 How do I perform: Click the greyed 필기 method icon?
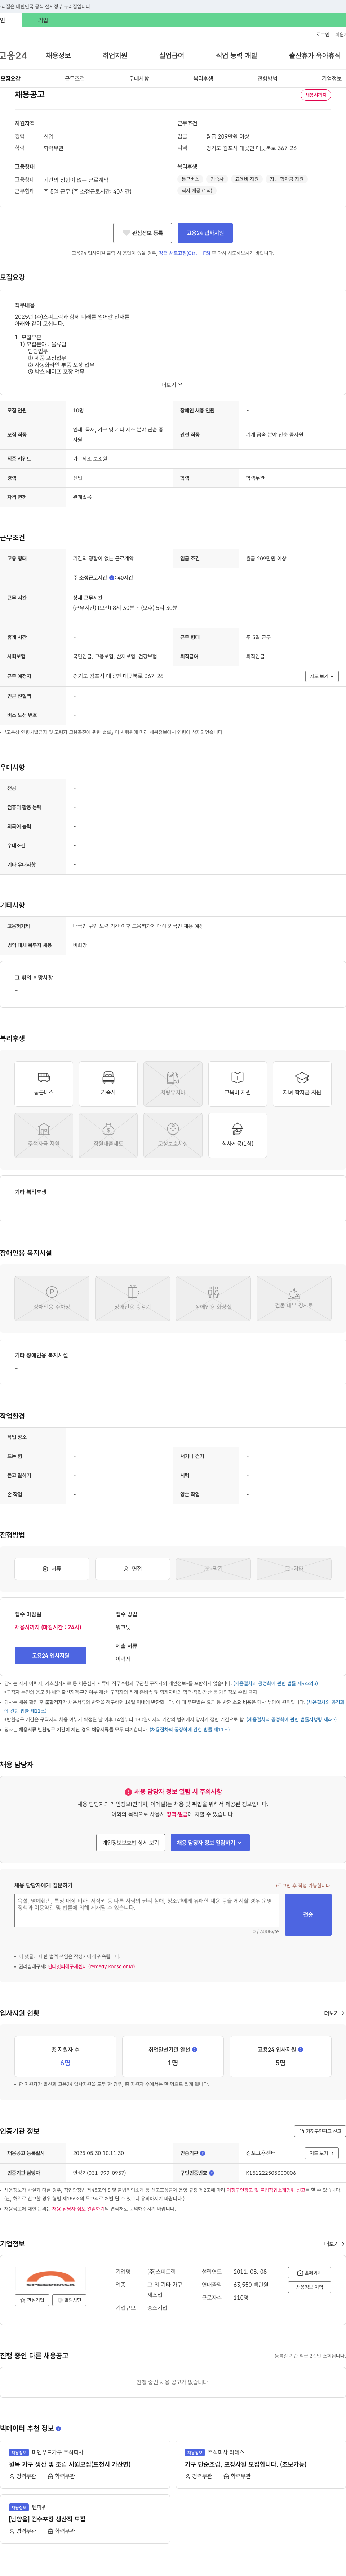[213, 1569]
